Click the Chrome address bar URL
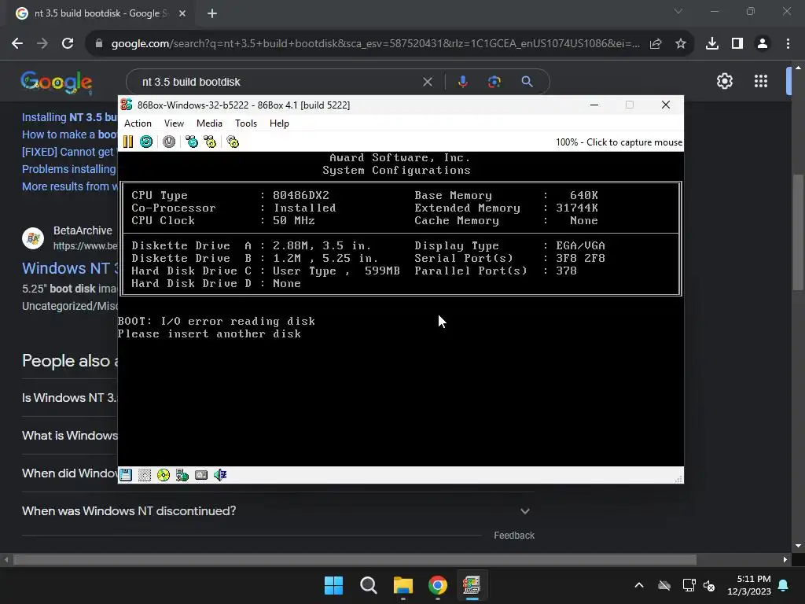 click(375, 44)
